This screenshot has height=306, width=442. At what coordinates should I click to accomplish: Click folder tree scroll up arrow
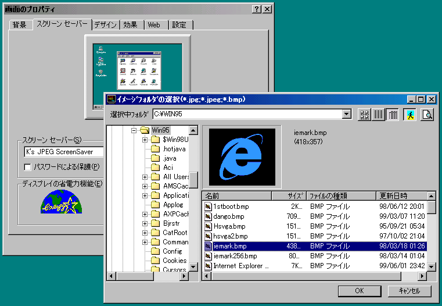point(193,130)
